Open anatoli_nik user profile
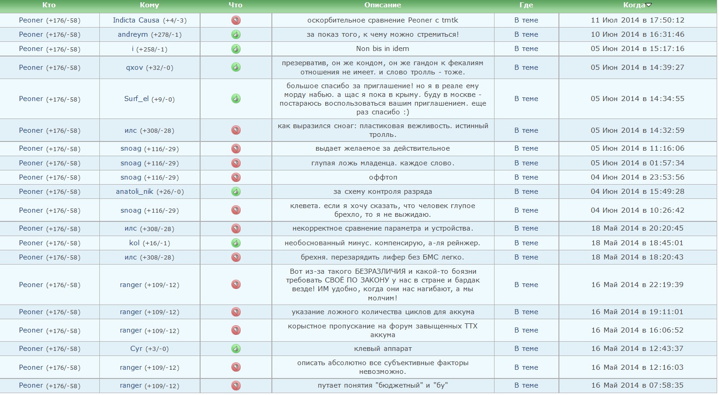The height and width of the screenshot is (395, 719). [x=133, y=192]
